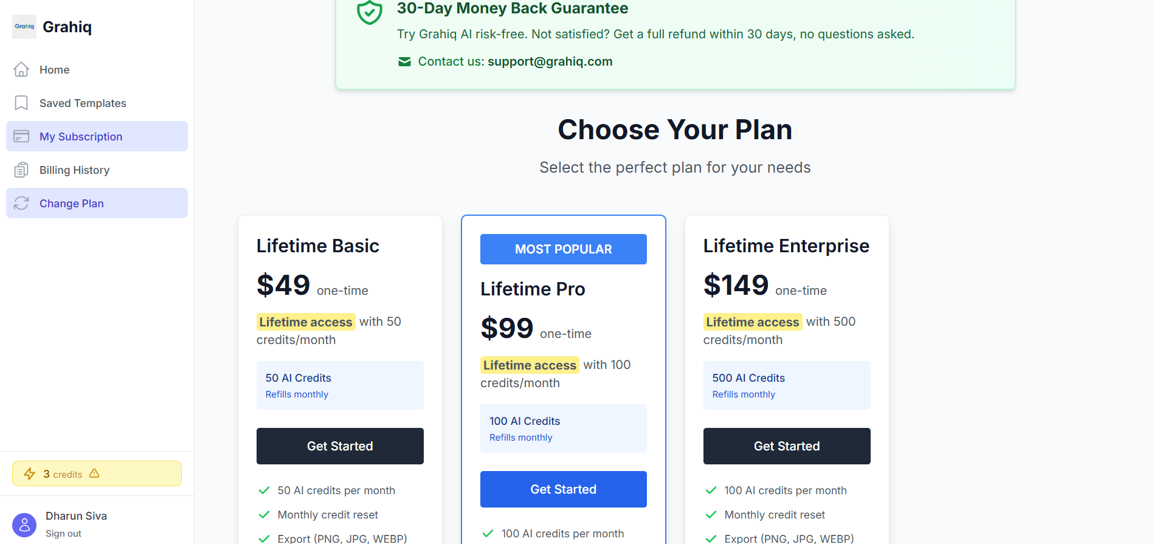This screenshot has height=544, width=1154.
Task: Click the envelope contact icon
Action: (404, 62)
